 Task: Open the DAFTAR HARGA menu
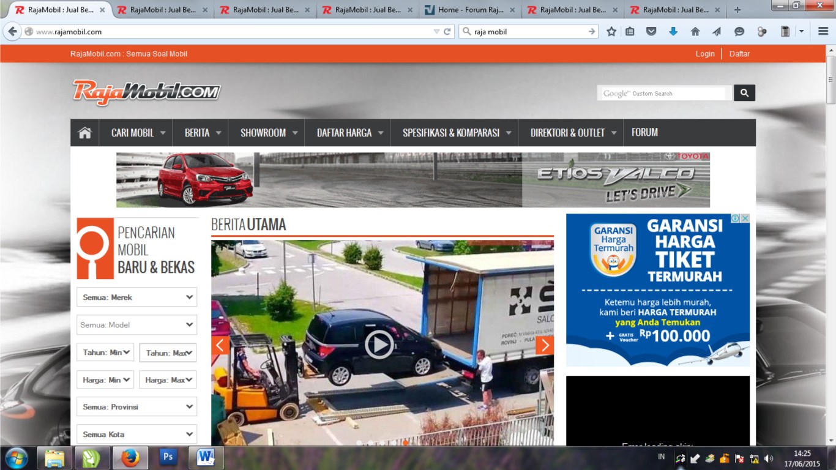[348, 133]
